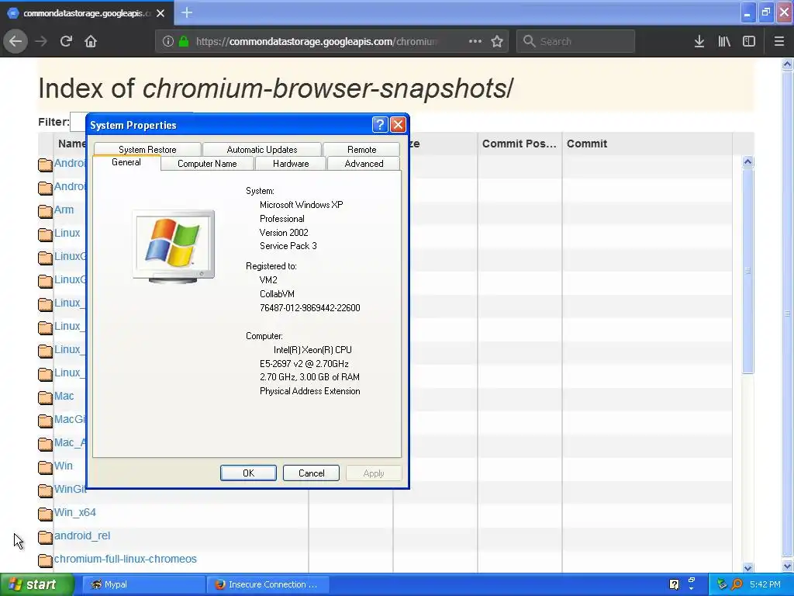Screen dimensions: 794x596
Task: Close the commondatastorage tab
Action: pyautogui.click(x=161, y=13)
